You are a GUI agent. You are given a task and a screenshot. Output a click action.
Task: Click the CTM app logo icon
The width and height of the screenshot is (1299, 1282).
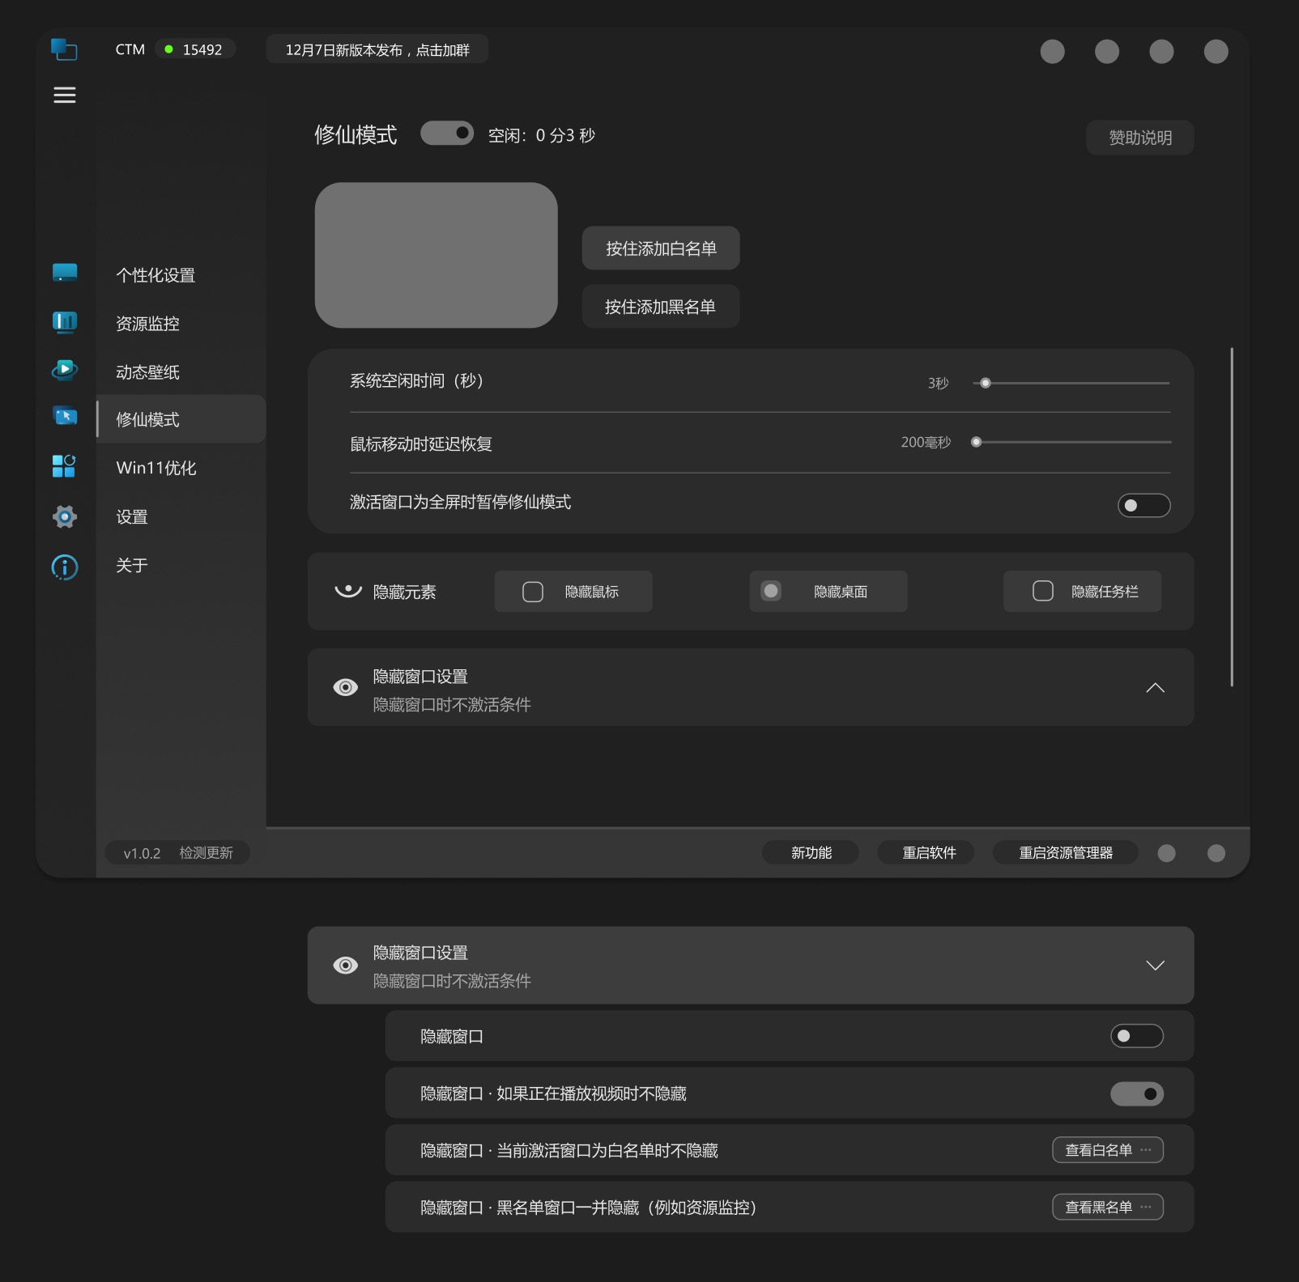pyautogui.click(x=64, y=49)
